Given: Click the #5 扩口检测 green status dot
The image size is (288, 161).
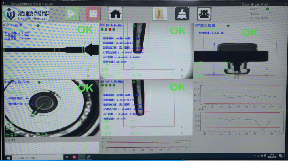Looking at the screenshot, I should (x=38, y=26).
